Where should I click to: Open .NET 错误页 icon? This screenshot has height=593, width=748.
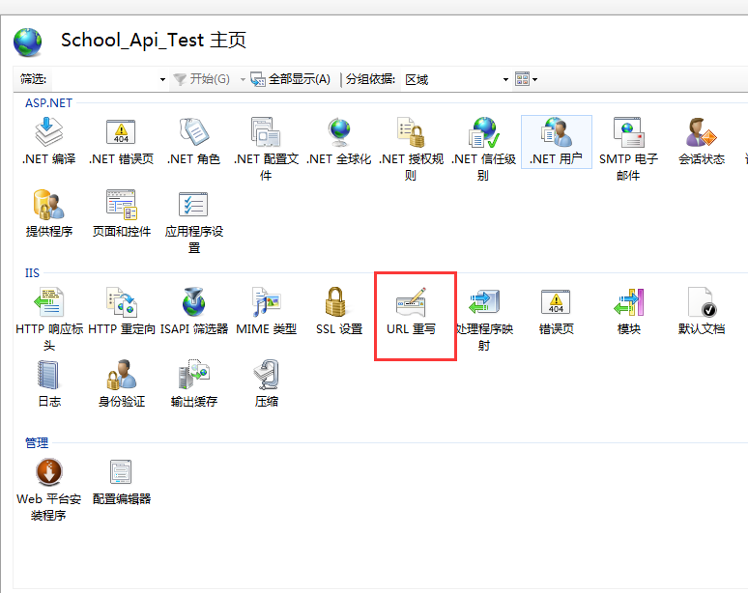point(121,134)
